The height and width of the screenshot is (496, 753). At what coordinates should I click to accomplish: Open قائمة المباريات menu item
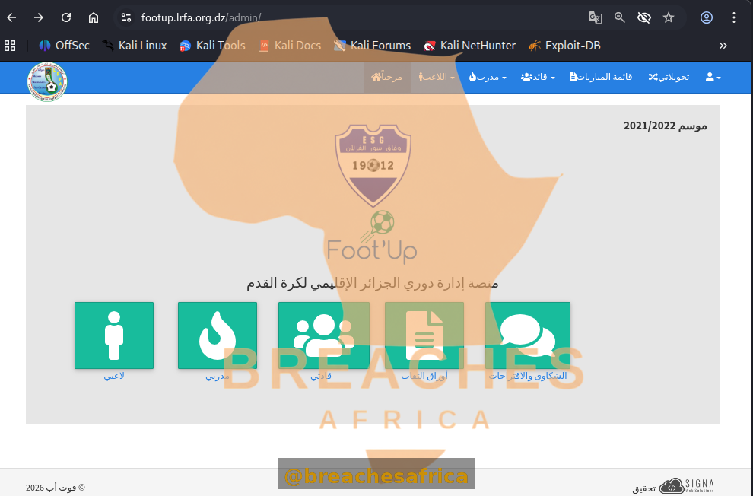(601, 78)
